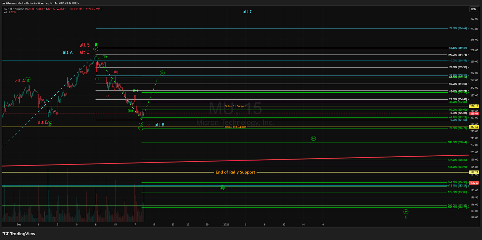
Task: Click the red '(a)' subwave label
Action: 109,96
